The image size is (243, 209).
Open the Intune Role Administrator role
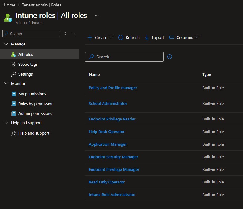pos(112,195)
